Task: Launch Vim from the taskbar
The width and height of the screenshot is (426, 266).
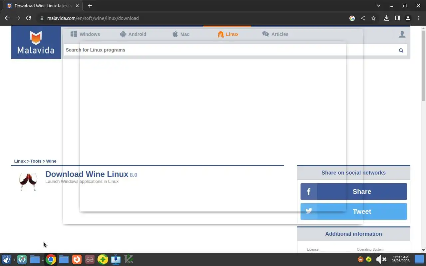Action: click(x=129, y=259)
